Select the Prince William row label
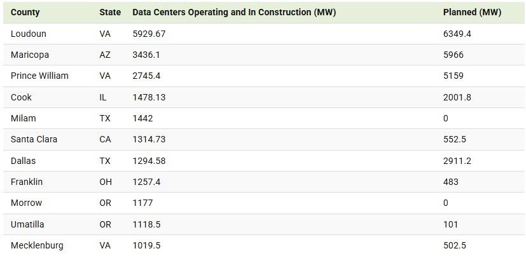This screenshot has width=526, height=265. 39,76
